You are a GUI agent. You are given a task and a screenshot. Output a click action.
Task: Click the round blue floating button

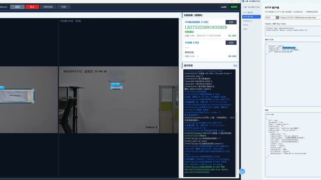click(x=242, y=172)
